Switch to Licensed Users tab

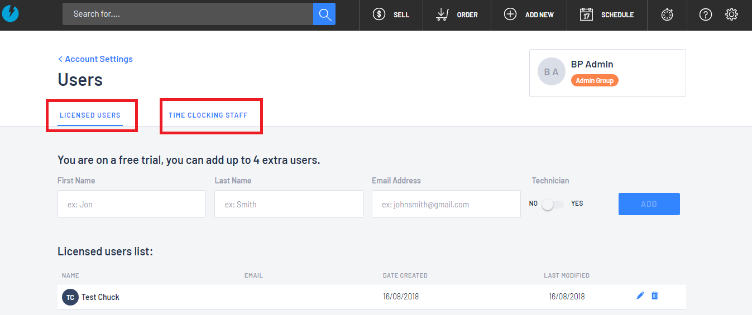(x=90, y=115)
